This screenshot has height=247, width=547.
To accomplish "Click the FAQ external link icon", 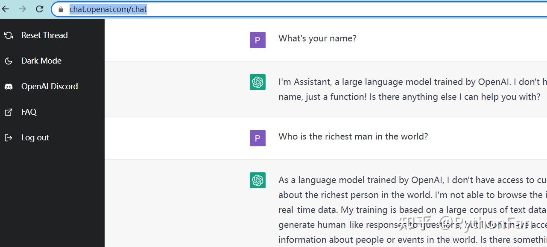I will point(9,112).
